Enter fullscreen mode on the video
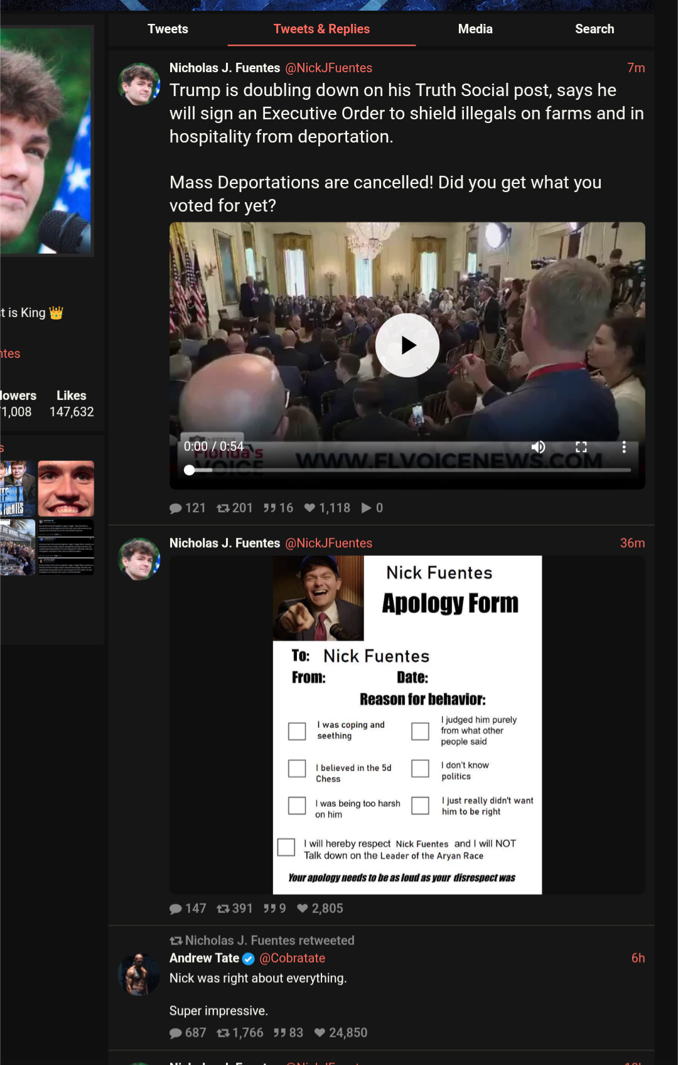The width and height of the screenshot is (678, 1065). 581,447
